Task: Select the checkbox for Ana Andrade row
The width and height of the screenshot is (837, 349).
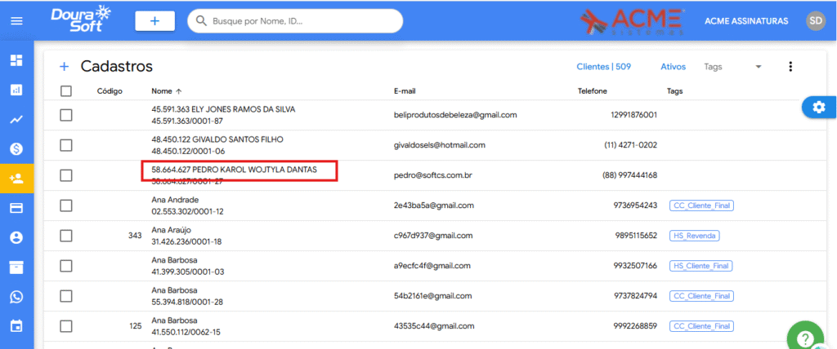Action: [x=66, y=205]
